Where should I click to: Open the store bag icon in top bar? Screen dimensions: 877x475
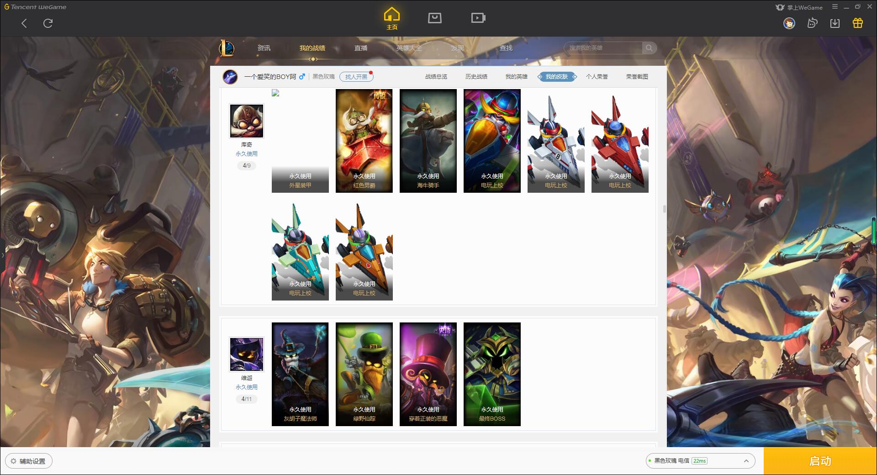coord(435,18)
